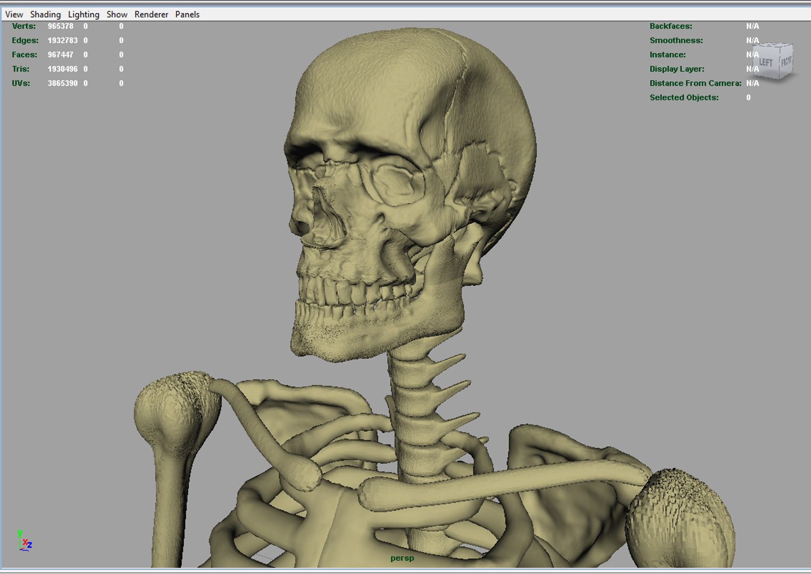The height and width of the screenshot is (574, 811).
Task: Click the LEFT face of the view cube
Action: pos(766,63)
